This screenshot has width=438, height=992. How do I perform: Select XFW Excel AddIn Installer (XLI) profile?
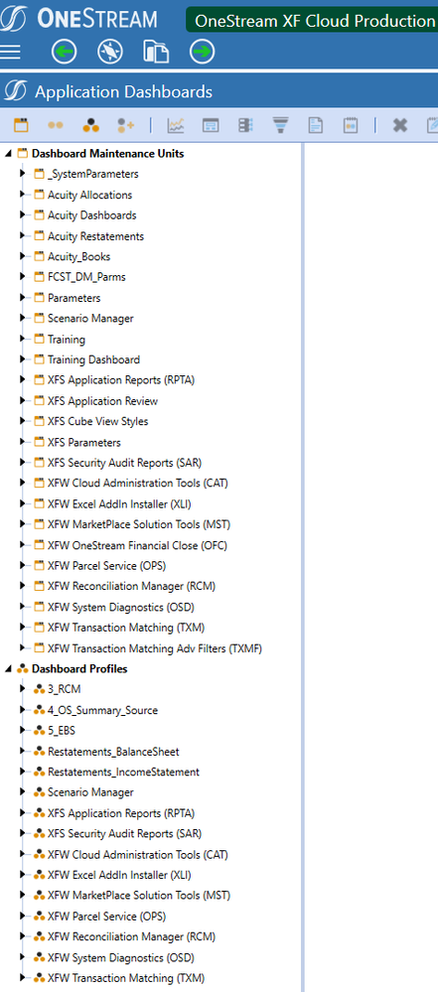pos(119,875)
